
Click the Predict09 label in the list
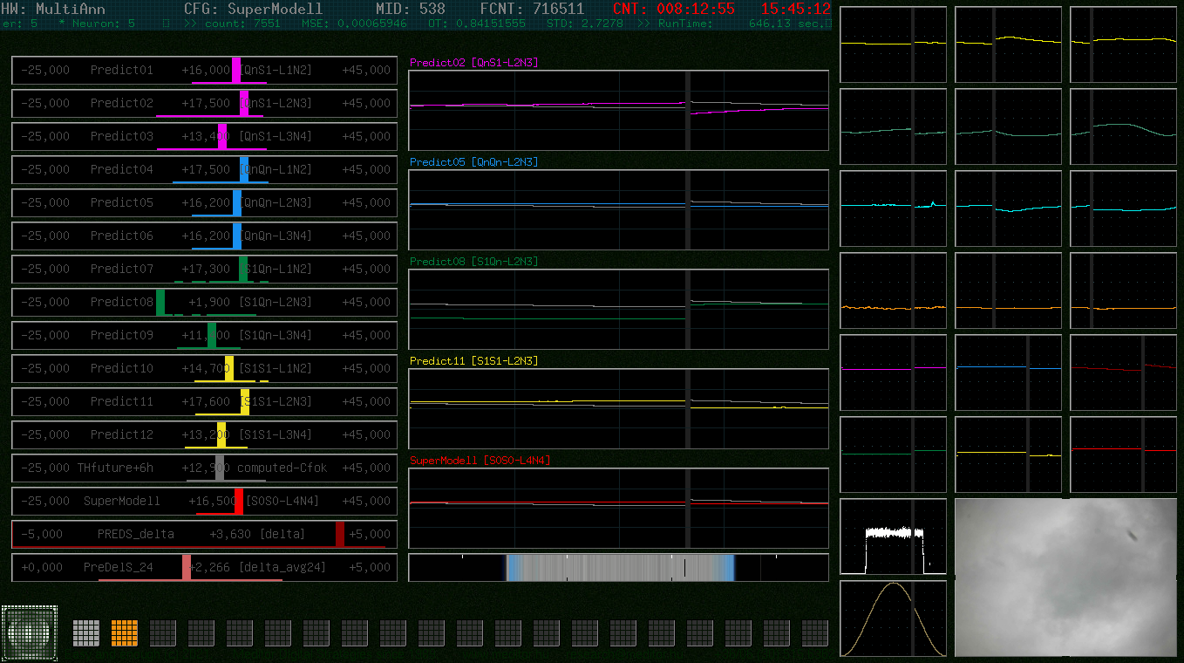[x=122, y=335]
